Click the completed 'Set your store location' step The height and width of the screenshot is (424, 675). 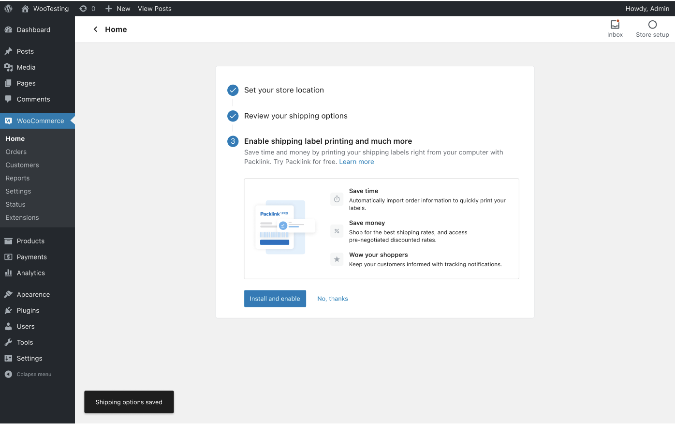coord(284,90)
